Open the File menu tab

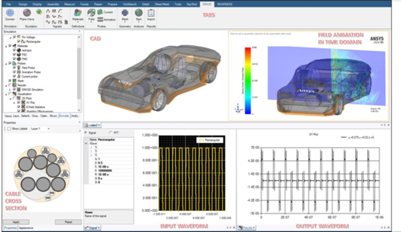click(x=8, y=4)
